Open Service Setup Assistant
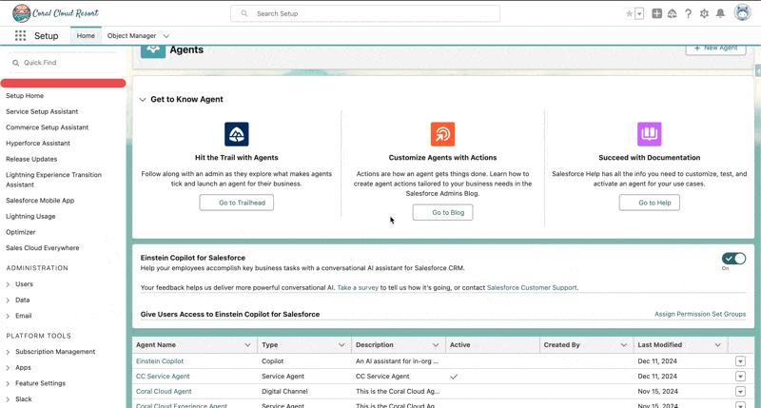 (x=42, y=111)
